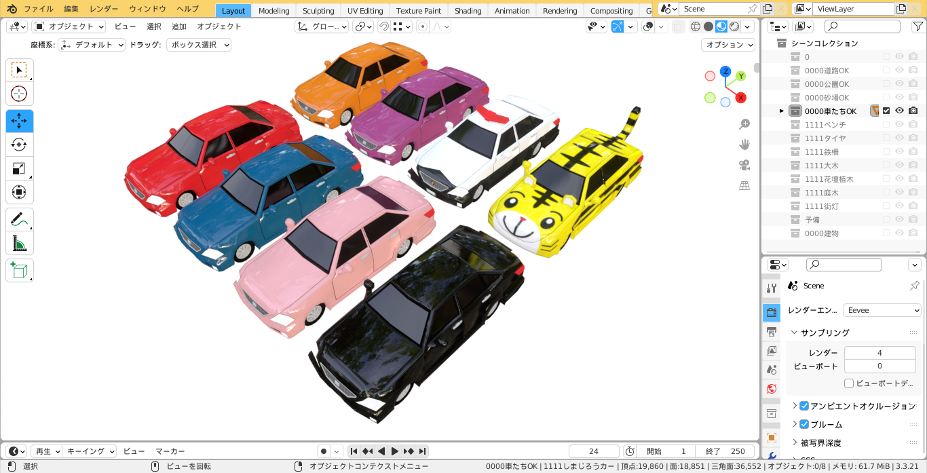927x473 pixels.
Task: Uncheck アンビエントオクルージョン checkbox
Action: 804,406
